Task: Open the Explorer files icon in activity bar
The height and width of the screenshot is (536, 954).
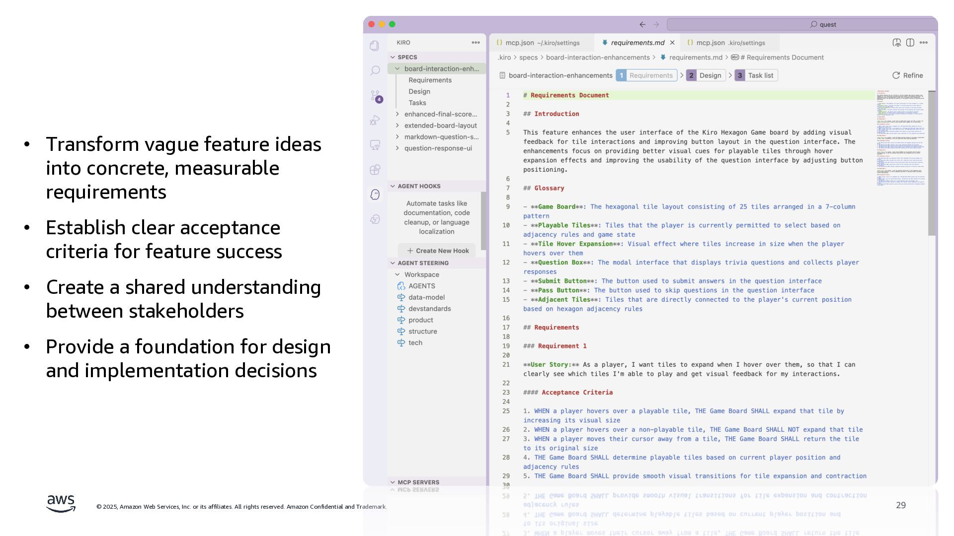Action: 375,46
